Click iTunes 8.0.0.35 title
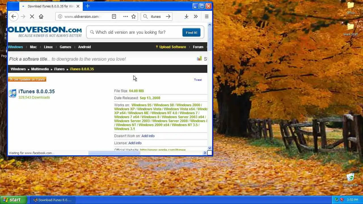363x204 pixels. tap(37, 92)
